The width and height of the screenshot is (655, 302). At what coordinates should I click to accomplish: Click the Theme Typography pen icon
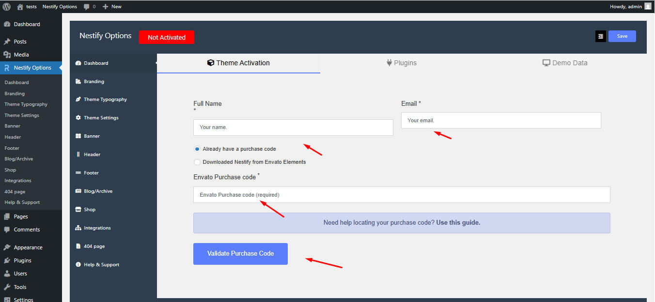click(x=78, y=100)
